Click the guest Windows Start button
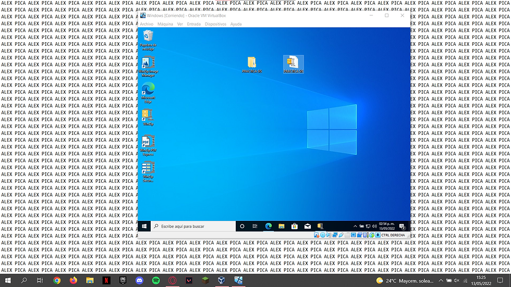This screenshot has height=287, width=511. 144,226
